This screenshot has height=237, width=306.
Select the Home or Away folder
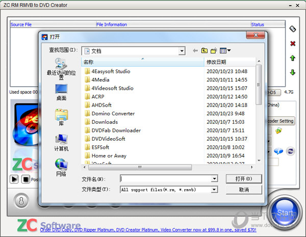click(x=106, y=155)
